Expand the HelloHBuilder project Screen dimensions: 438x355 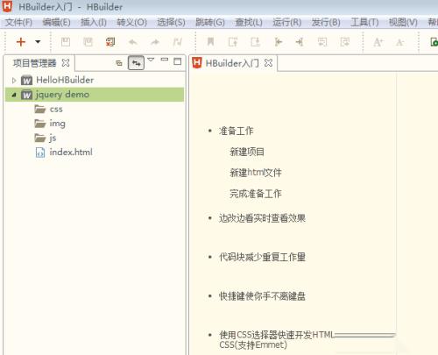coord(14,81)
